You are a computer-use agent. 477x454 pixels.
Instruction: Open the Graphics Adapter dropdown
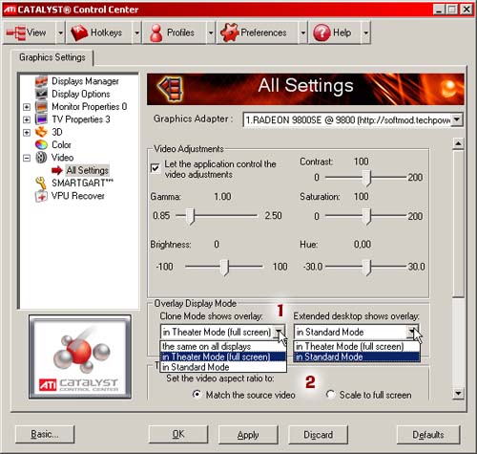[457, 119]
